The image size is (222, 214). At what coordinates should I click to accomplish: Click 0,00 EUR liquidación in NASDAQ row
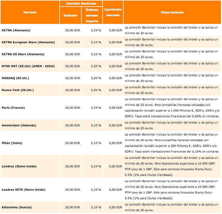click(x=115, y=78)
